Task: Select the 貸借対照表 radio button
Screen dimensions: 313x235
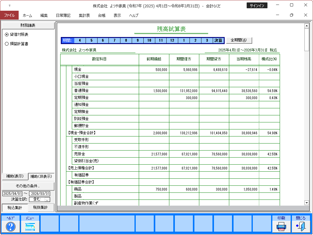Action: click(x=7, y=35)
